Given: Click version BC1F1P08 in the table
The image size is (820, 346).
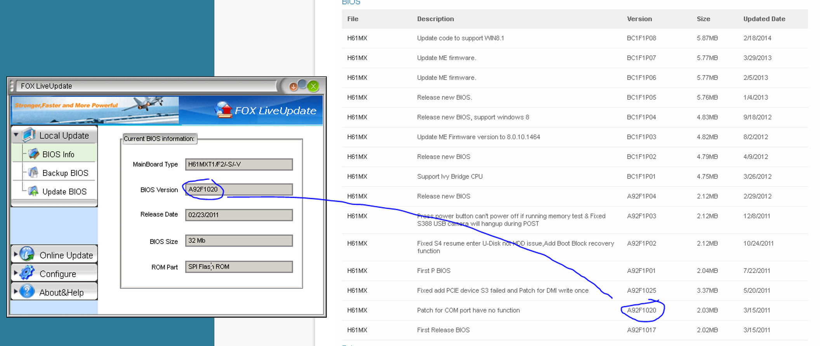Looking at the screenshot, I should 641,38.
